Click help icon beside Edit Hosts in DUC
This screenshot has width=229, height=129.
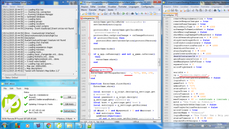point(62,104)
